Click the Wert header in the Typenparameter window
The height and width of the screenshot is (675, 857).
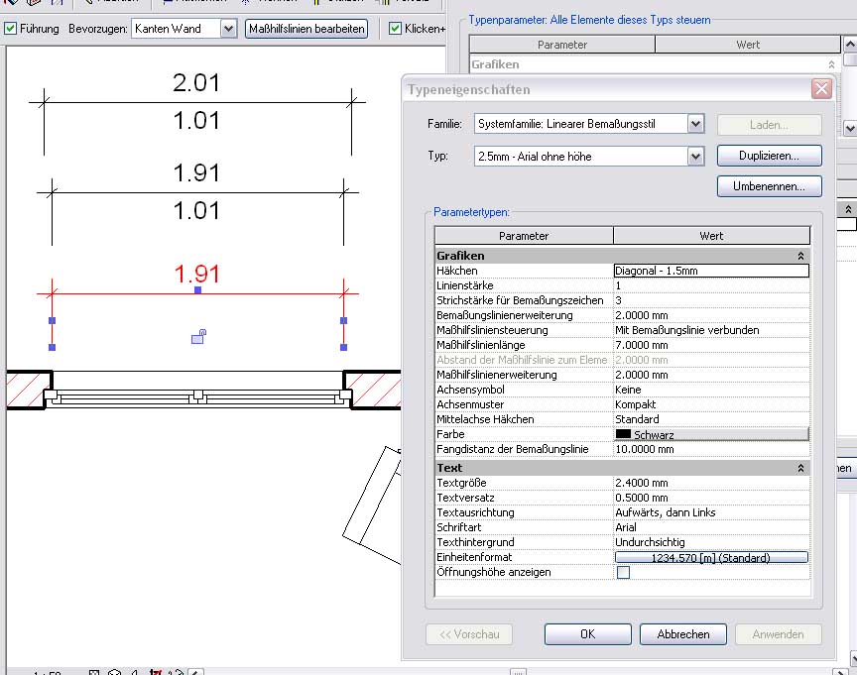click(x=748, y=45)
